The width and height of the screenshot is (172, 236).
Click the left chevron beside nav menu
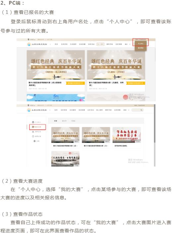pos(50,44)
